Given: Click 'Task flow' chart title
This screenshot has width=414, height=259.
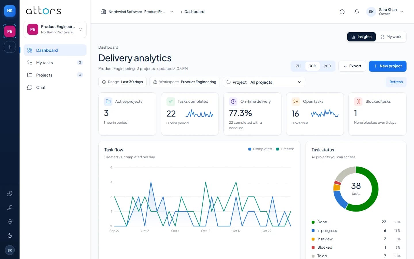Looking at the screenshot, I should (x=114, y=150).
